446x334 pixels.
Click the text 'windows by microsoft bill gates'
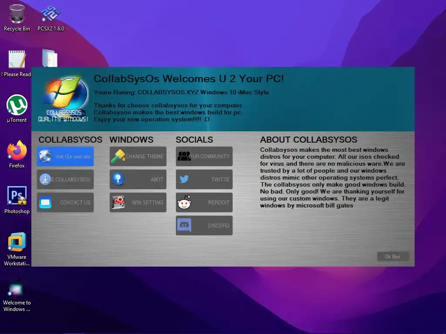[307, 205]
